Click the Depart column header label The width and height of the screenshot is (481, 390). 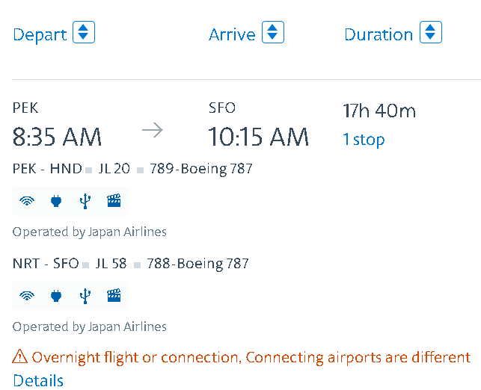[x=40, y=34]
